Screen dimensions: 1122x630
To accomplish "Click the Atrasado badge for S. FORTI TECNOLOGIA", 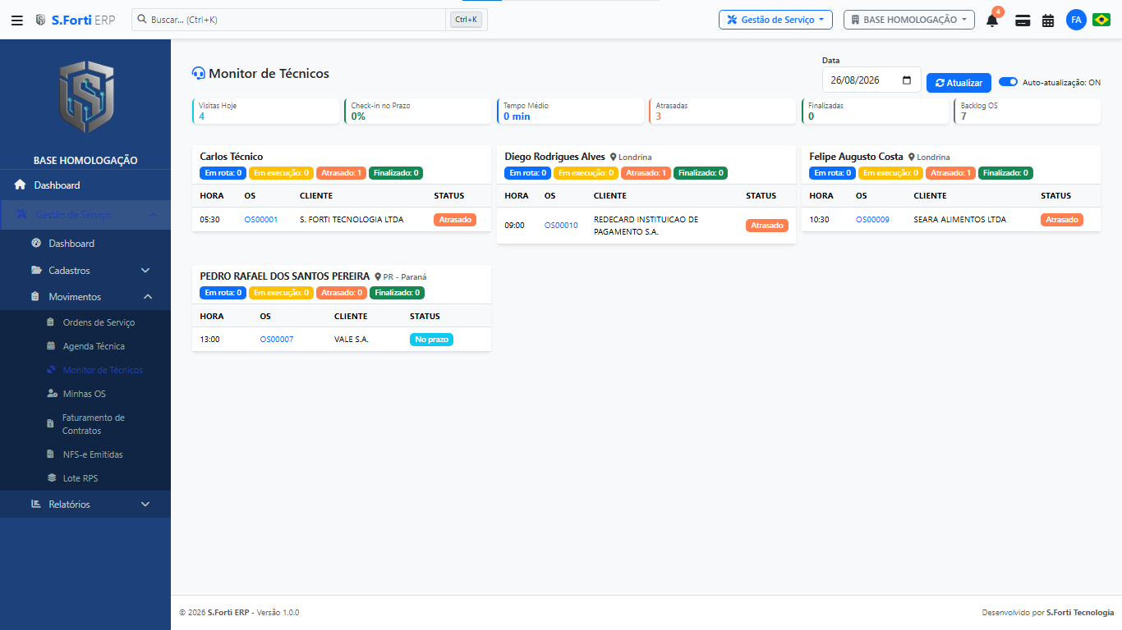I will 455,220.
